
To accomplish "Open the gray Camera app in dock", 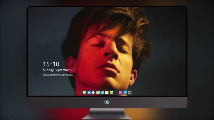I will (130, 92).
